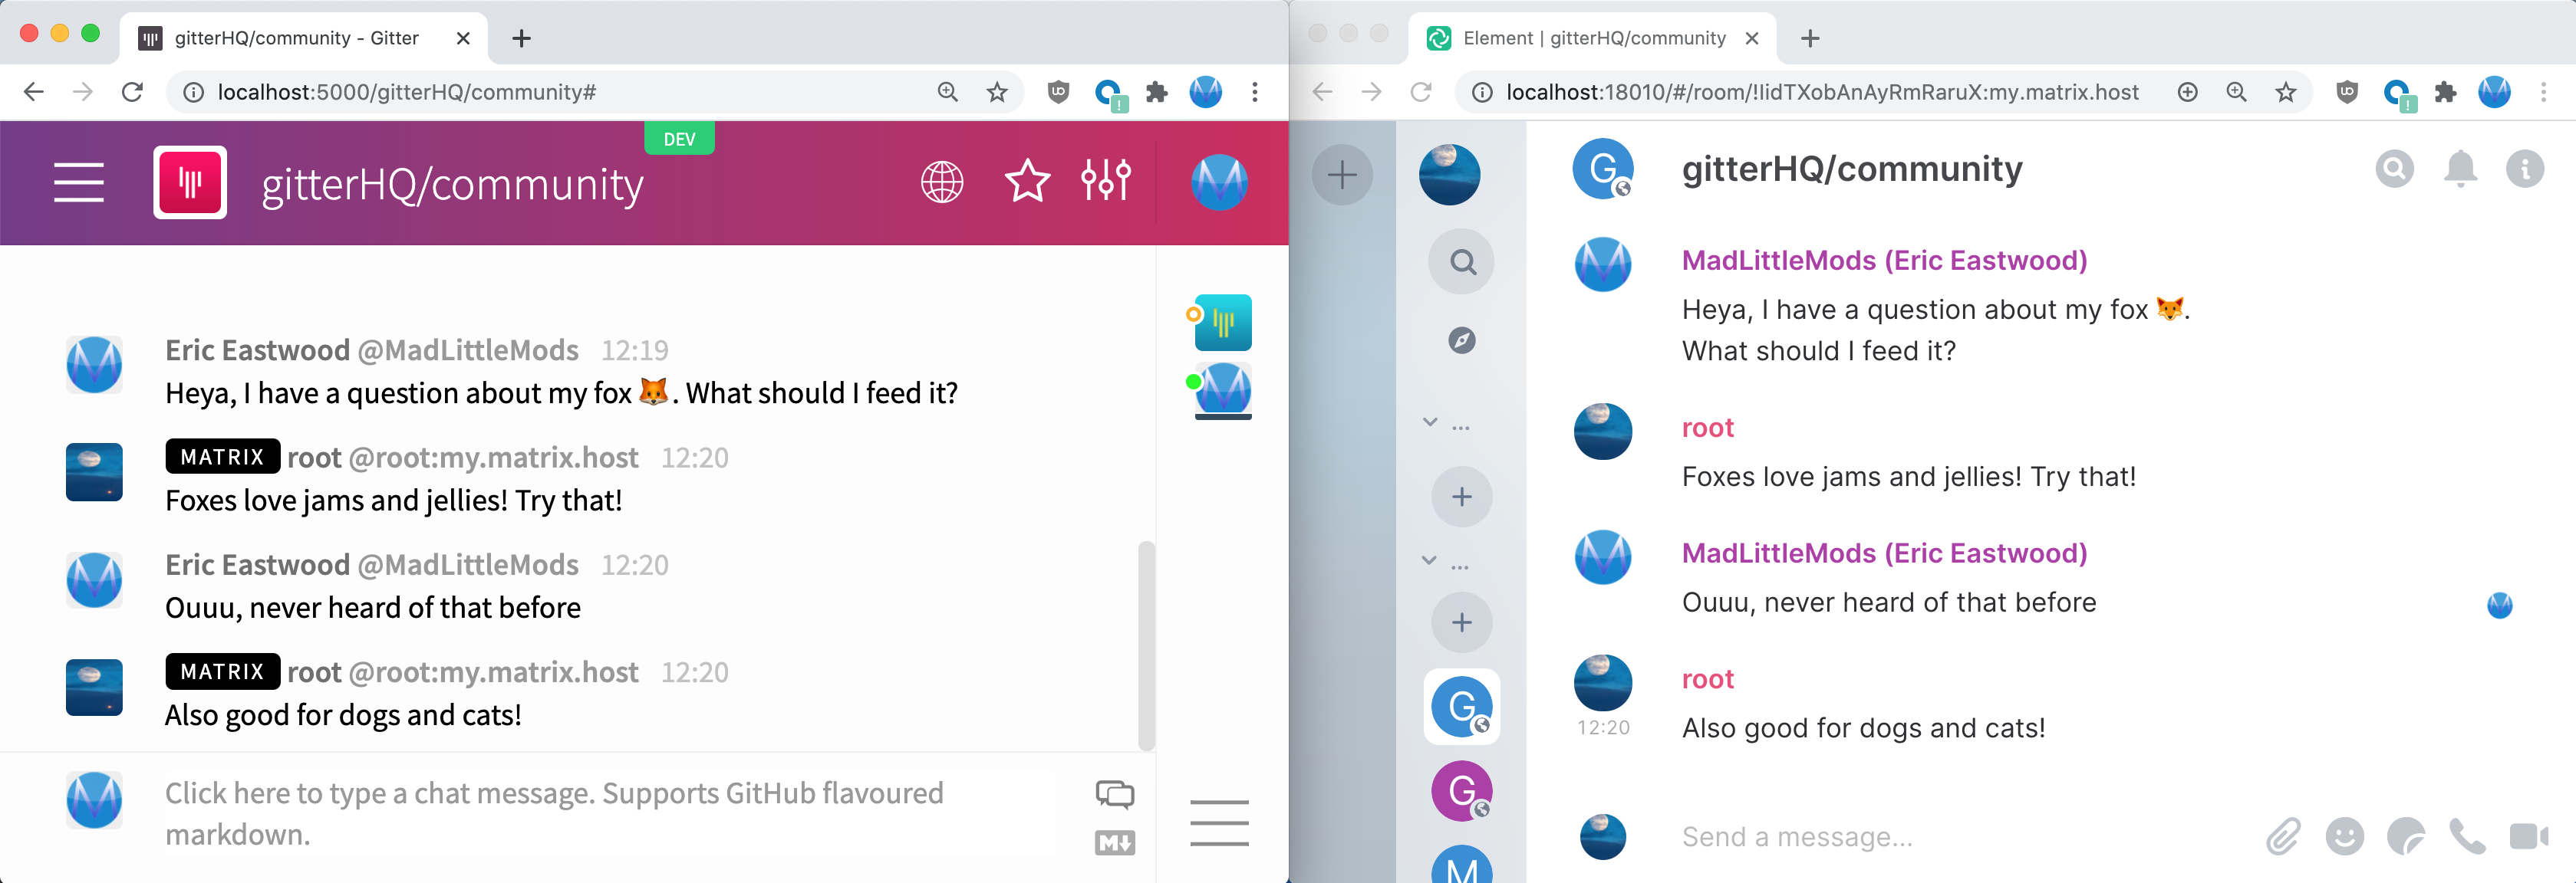
Task: Collapse first room list section chevron
Action: (x=1430, y=422)
